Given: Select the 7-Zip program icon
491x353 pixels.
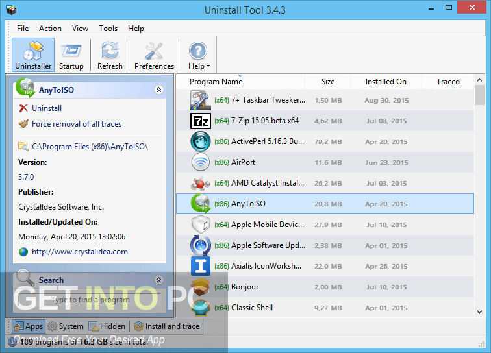Looking at the screenshot, I should tap(200, 121).
